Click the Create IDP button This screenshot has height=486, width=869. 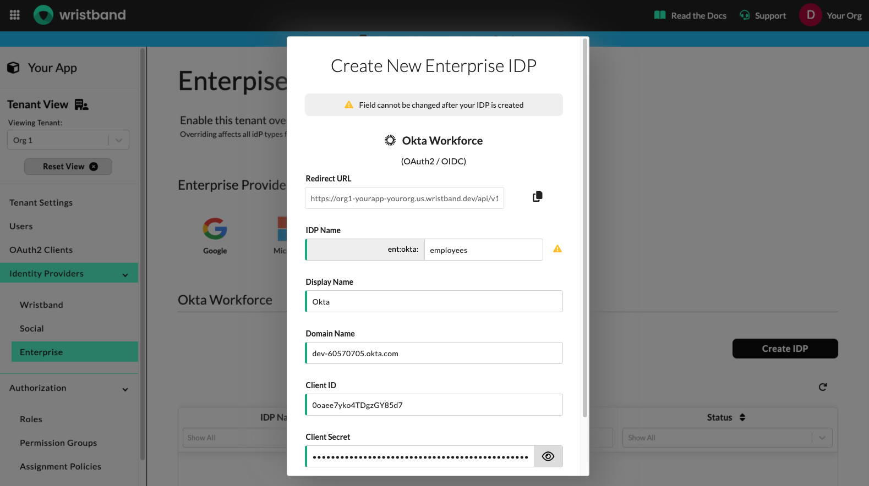coord(785,349)
